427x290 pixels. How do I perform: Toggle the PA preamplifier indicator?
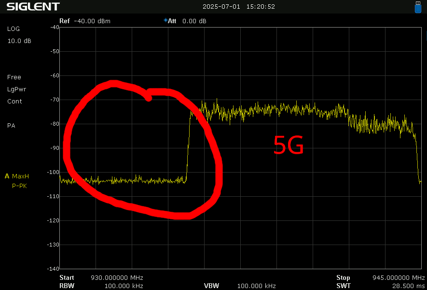11,126
